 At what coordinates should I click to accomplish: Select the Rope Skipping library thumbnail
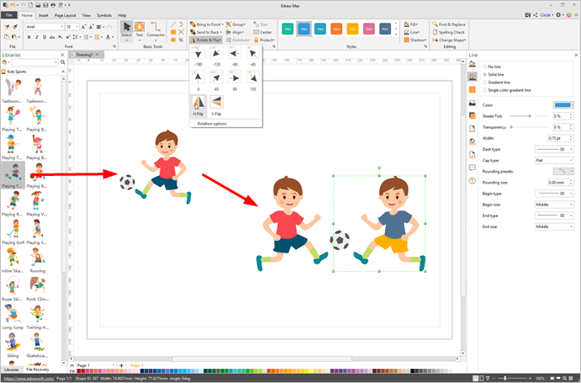point(12,286)
